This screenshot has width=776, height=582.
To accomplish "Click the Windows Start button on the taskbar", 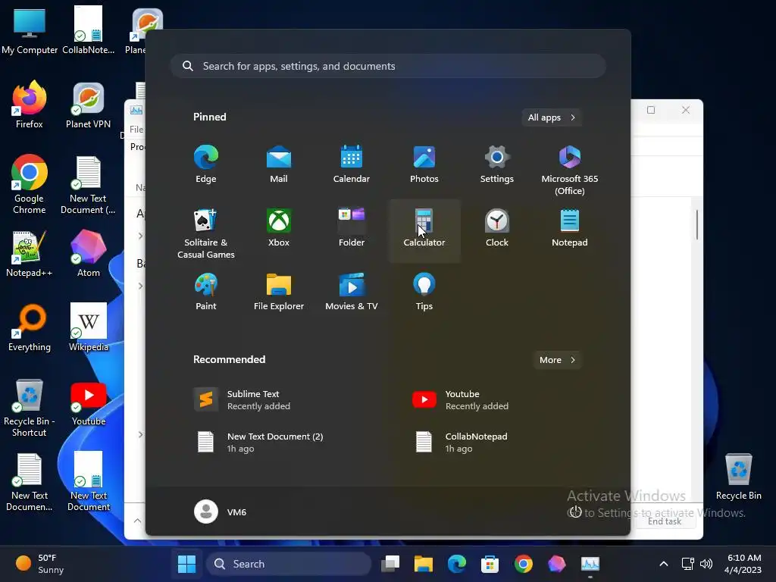I will click(186, 564).
